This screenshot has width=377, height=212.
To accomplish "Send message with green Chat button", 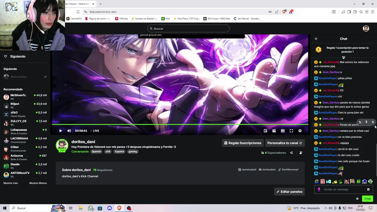I will click(368, 199).
